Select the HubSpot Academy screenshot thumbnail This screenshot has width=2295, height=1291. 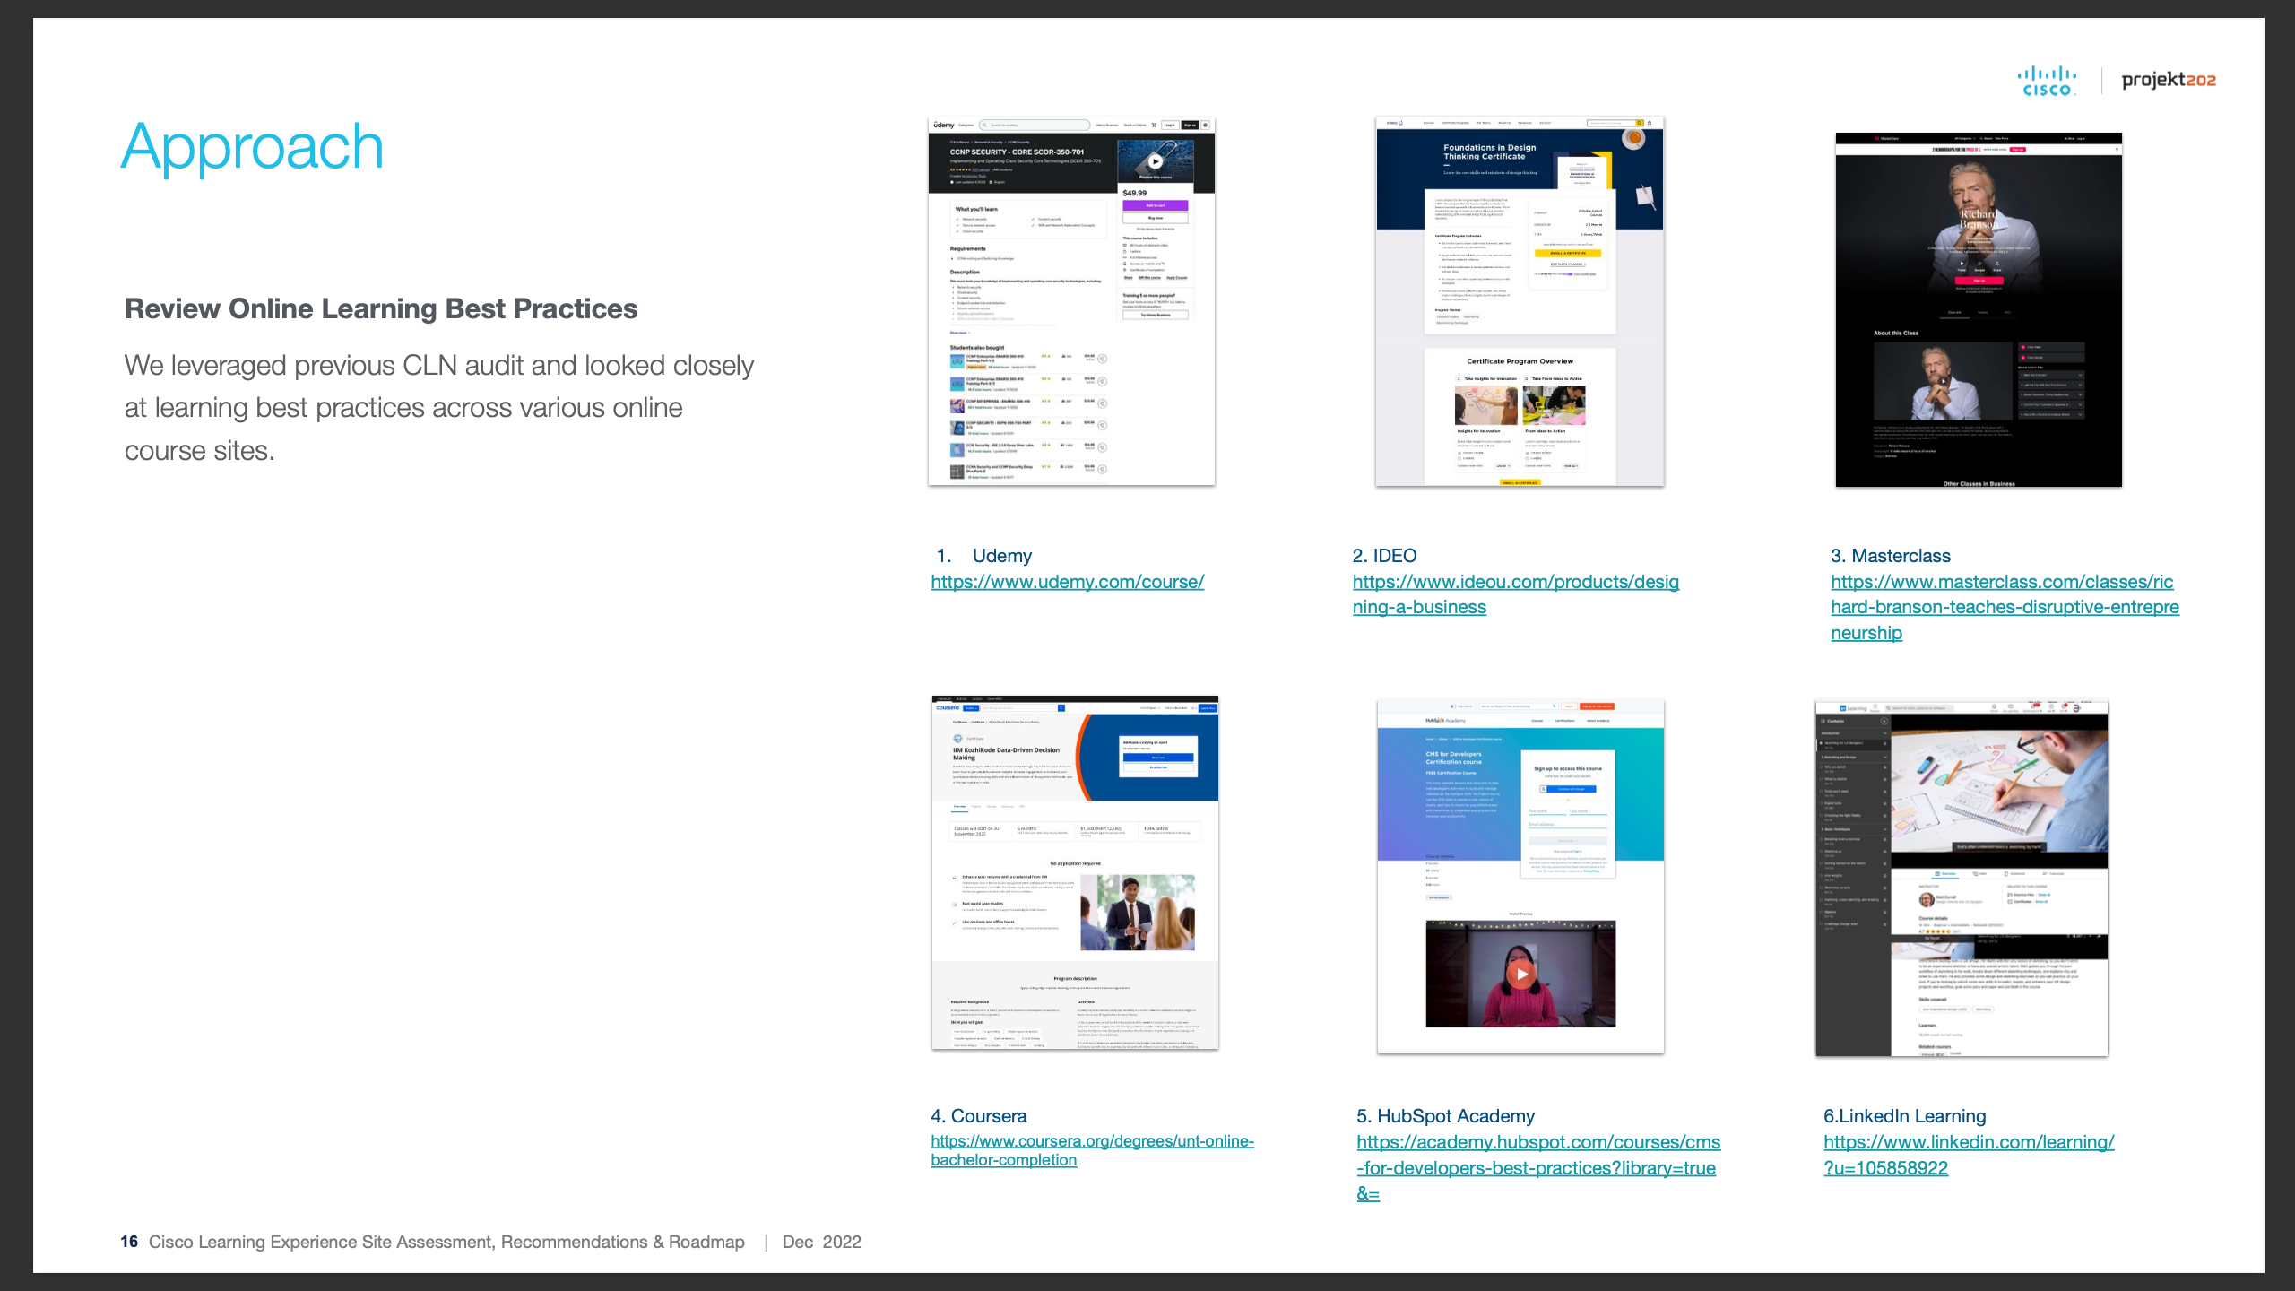[x=1520, y=876]
